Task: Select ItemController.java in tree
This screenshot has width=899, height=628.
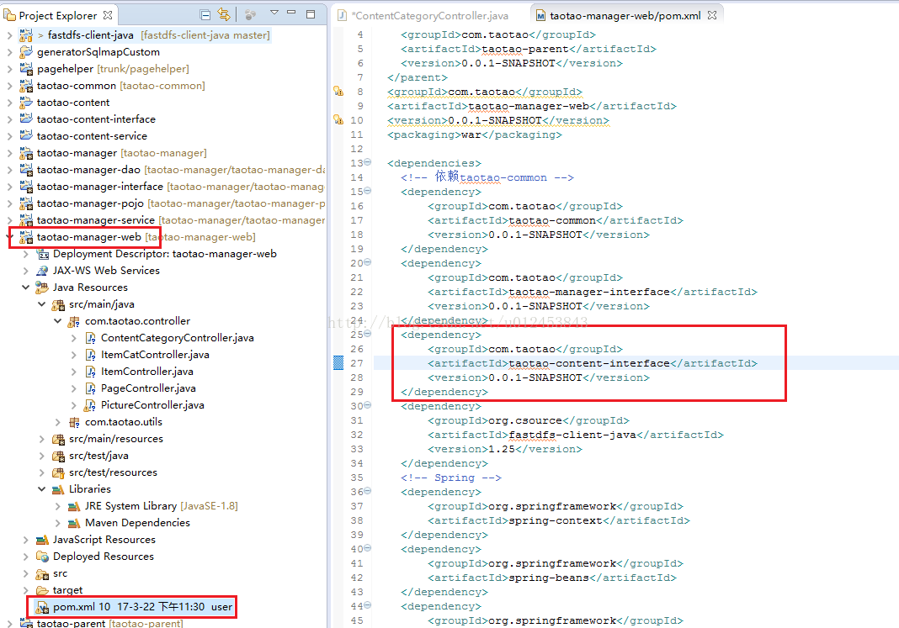Action: [x=147, y=372]
